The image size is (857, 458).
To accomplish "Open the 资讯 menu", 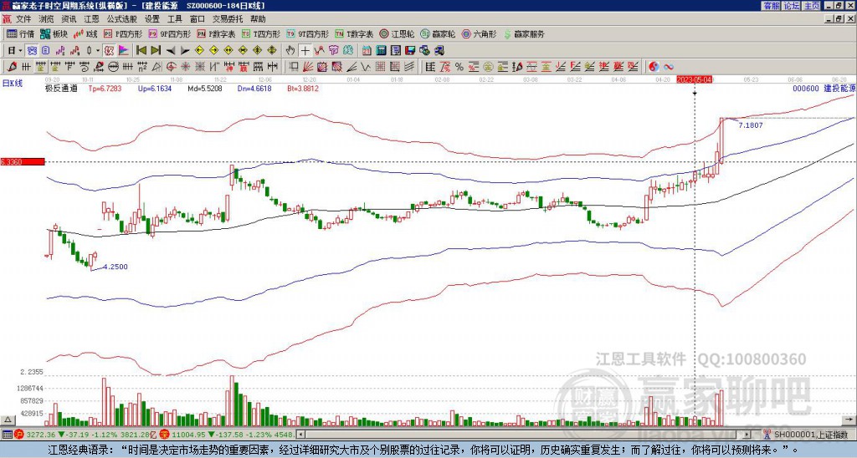I will pyautogui.click(x=69, y=19).
